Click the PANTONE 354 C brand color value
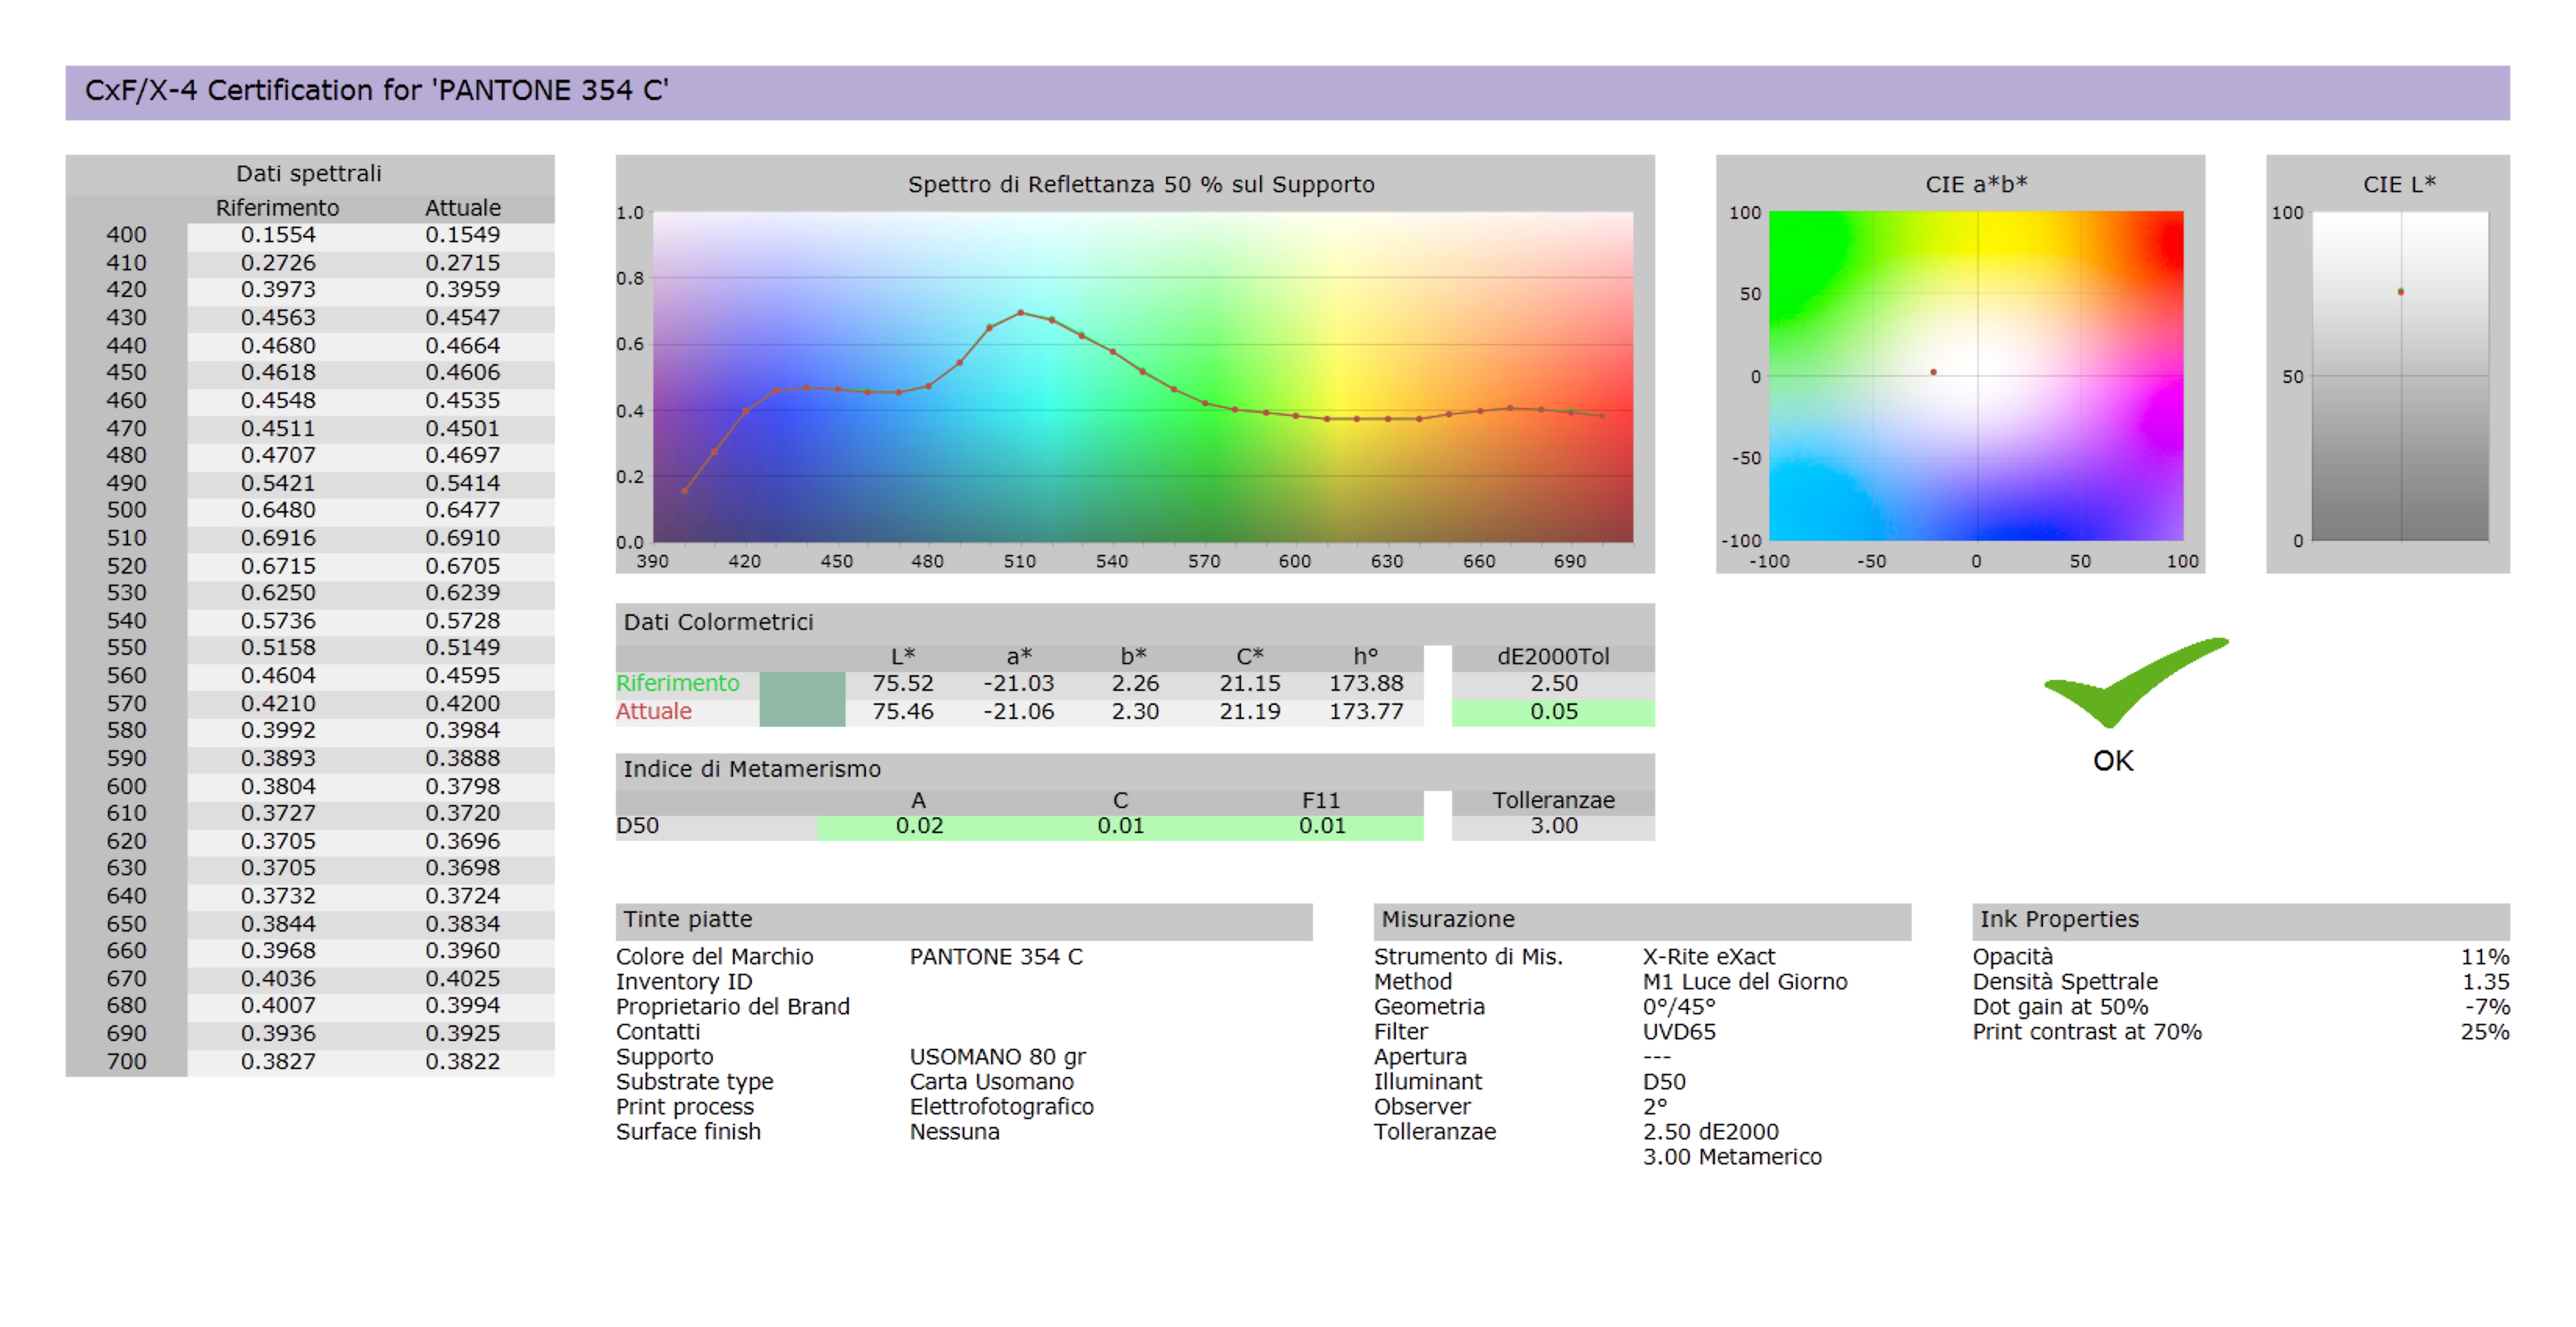The width and height of the screenshot is (2576, 1327). coord(995,957)
